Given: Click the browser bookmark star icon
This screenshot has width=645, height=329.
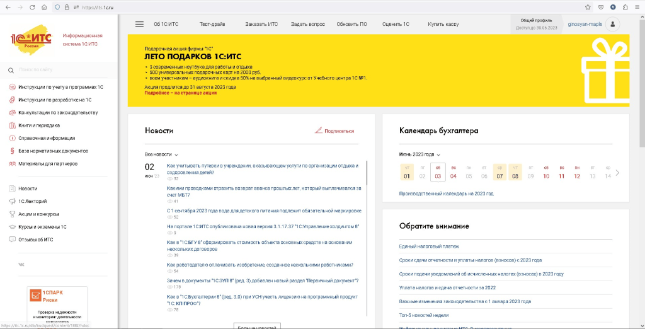Looking at the screenshot, I should 588,7.
